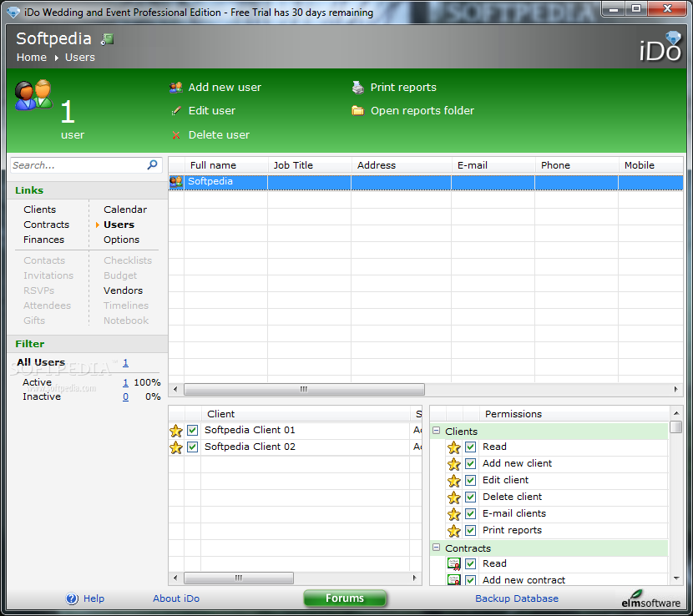Click star icon next to Print reports permission
This screenshot has width=693, height=616.
point(454,531)
